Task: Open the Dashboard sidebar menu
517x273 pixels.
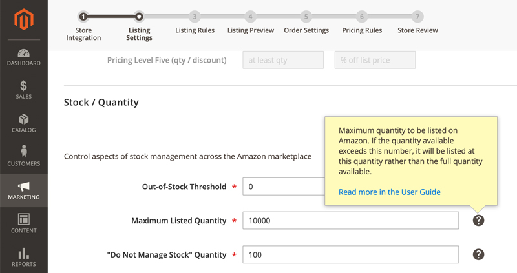Action: [24, 57]
